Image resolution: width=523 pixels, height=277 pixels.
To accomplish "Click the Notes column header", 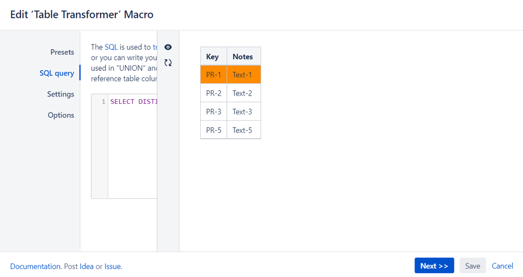I will point(244,56).
